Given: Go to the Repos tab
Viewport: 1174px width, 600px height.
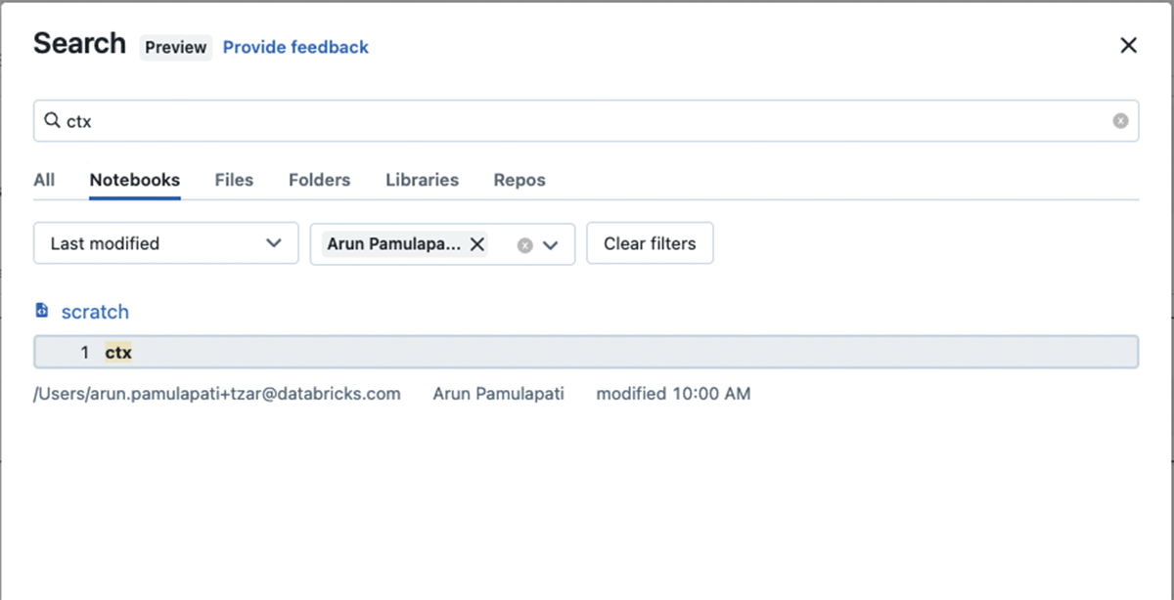Looking at the screenshot, I should pos(519,180).
